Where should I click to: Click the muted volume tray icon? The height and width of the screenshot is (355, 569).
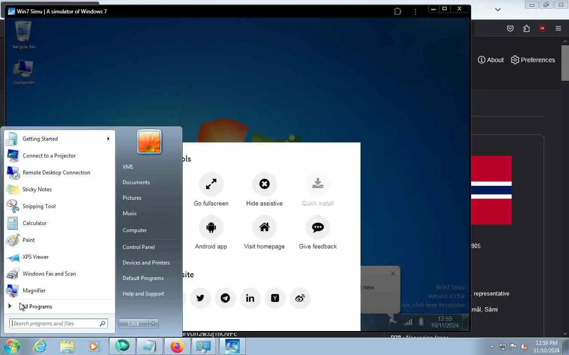525,347
